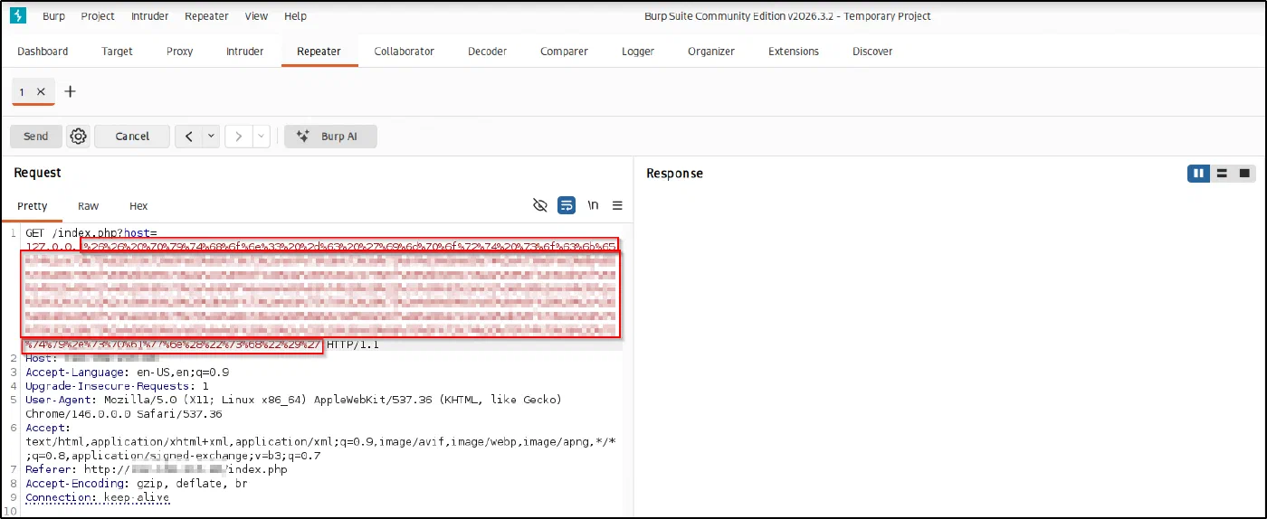Click the Burp Suite logo icon
Screen dimensions: 1267x519
point(19,16)
